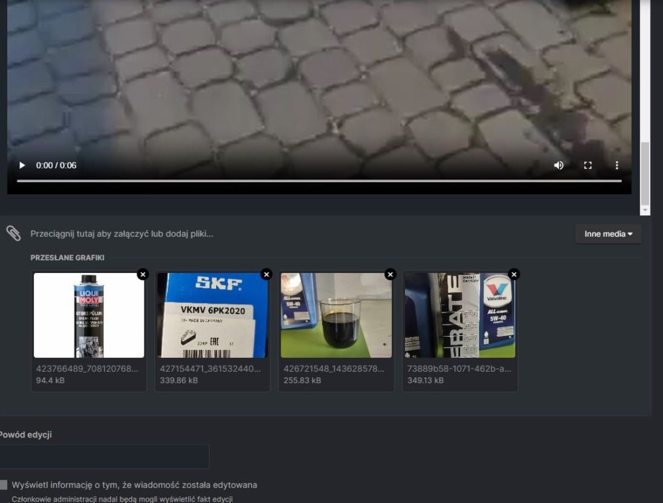Mute the video sound

[x=559, y=166]
